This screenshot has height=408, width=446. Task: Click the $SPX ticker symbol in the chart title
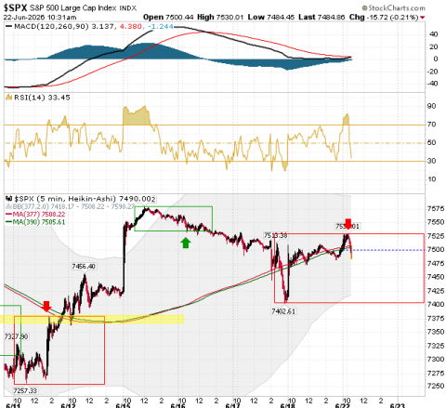[16, 7]
